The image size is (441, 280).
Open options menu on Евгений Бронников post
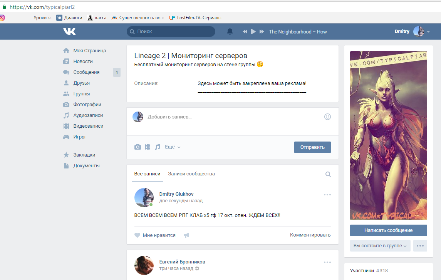(x=327, y=262)
